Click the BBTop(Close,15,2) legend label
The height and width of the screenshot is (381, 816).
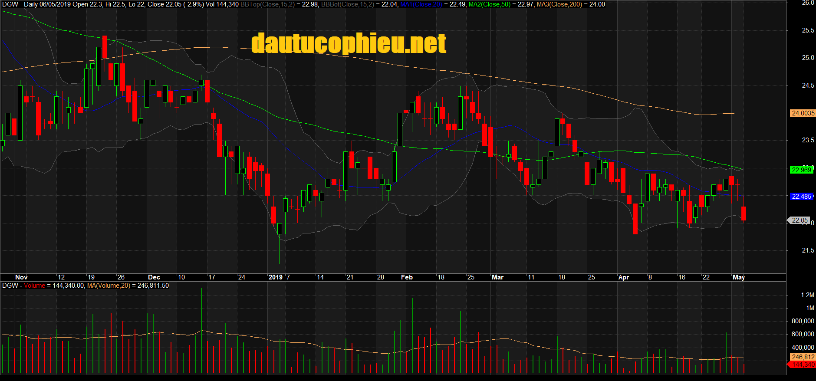pos(267,4)
